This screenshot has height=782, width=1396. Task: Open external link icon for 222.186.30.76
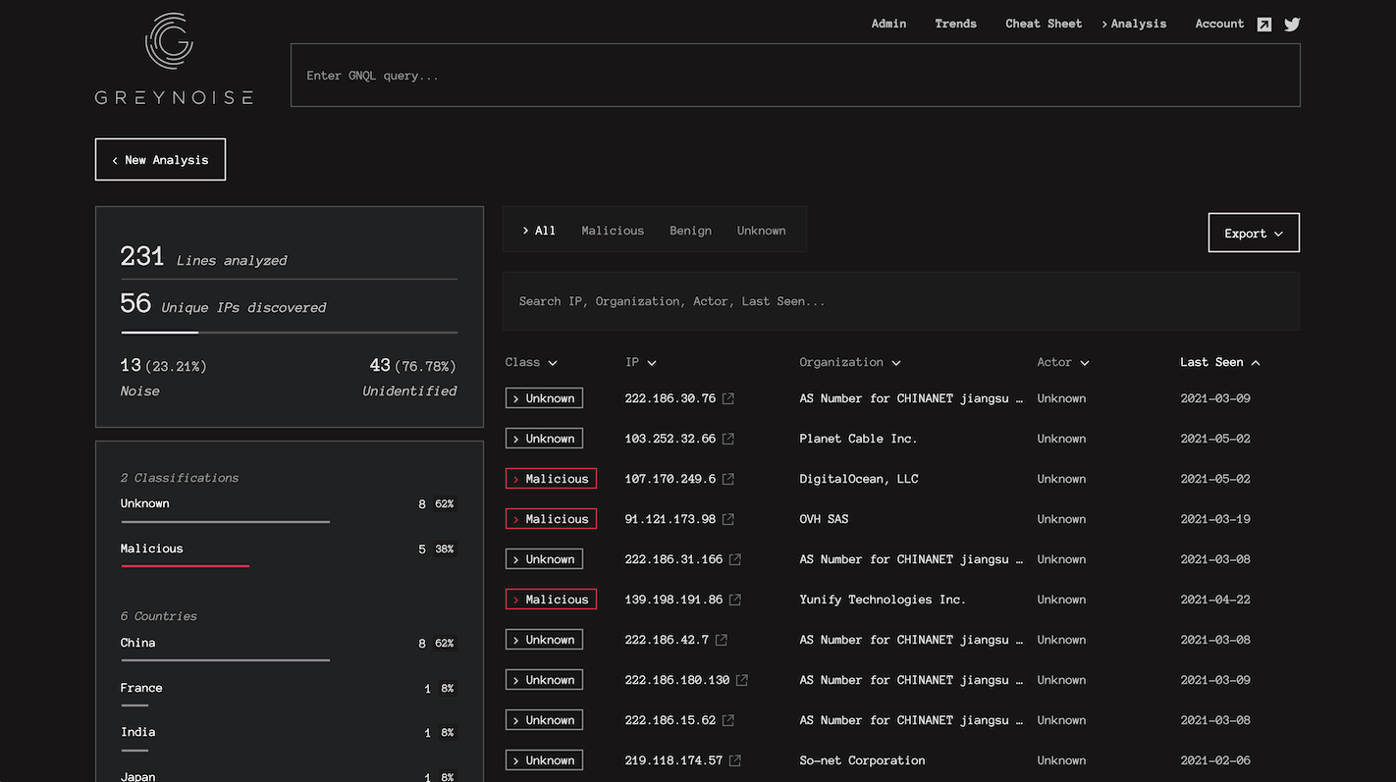[x=728, y=398]
